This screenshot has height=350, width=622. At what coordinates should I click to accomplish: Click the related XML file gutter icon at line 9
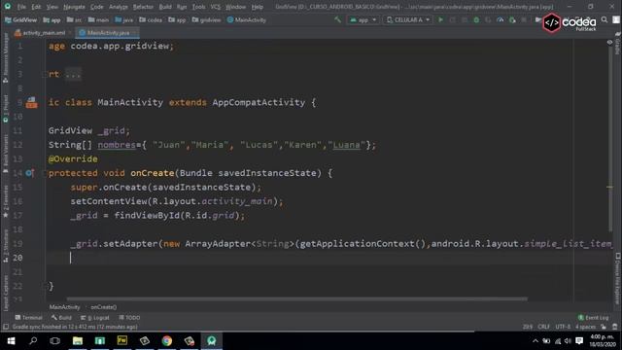tap(31, 103)
